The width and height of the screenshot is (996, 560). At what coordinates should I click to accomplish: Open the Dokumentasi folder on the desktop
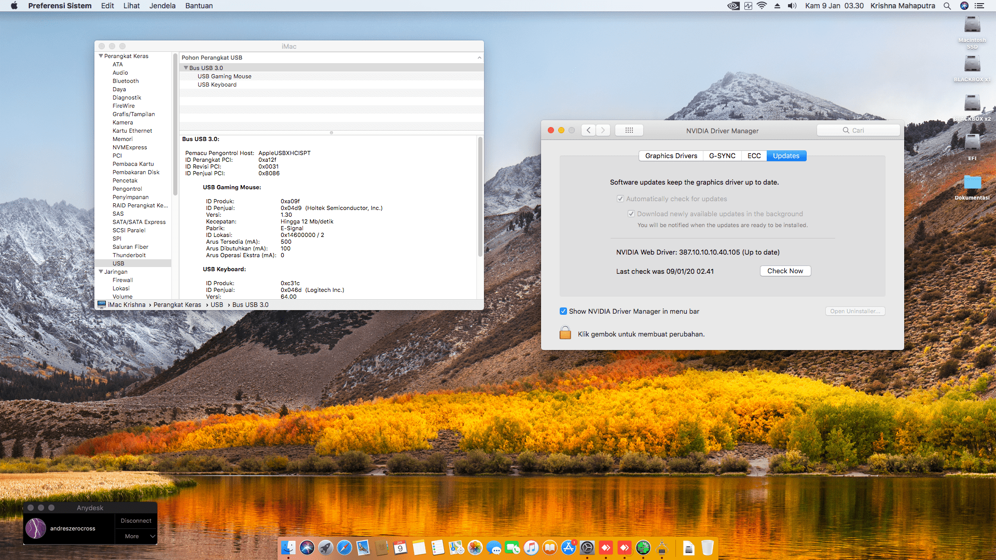point(972,183)
